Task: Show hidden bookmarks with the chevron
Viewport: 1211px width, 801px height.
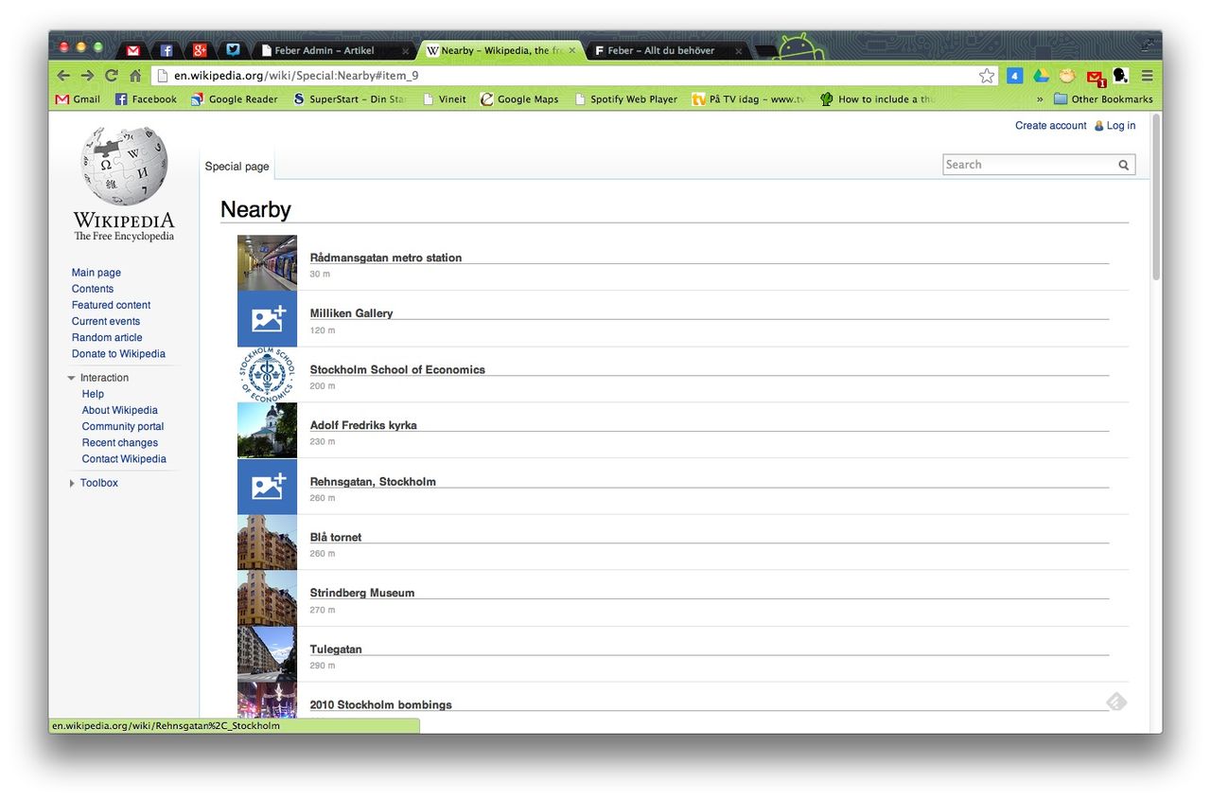Action: [x=1040, y=99]
